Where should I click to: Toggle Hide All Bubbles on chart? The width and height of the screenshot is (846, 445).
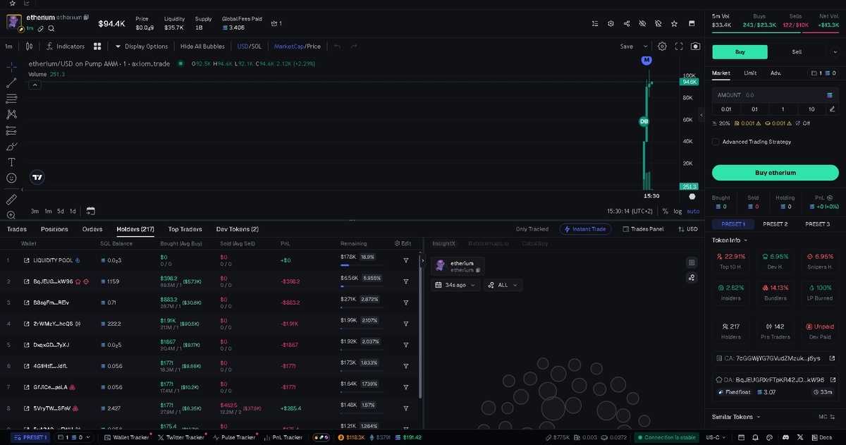click(202, 47)
